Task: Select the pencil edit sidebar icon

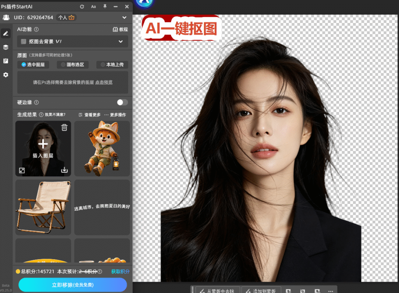Action: pos(5,33)
